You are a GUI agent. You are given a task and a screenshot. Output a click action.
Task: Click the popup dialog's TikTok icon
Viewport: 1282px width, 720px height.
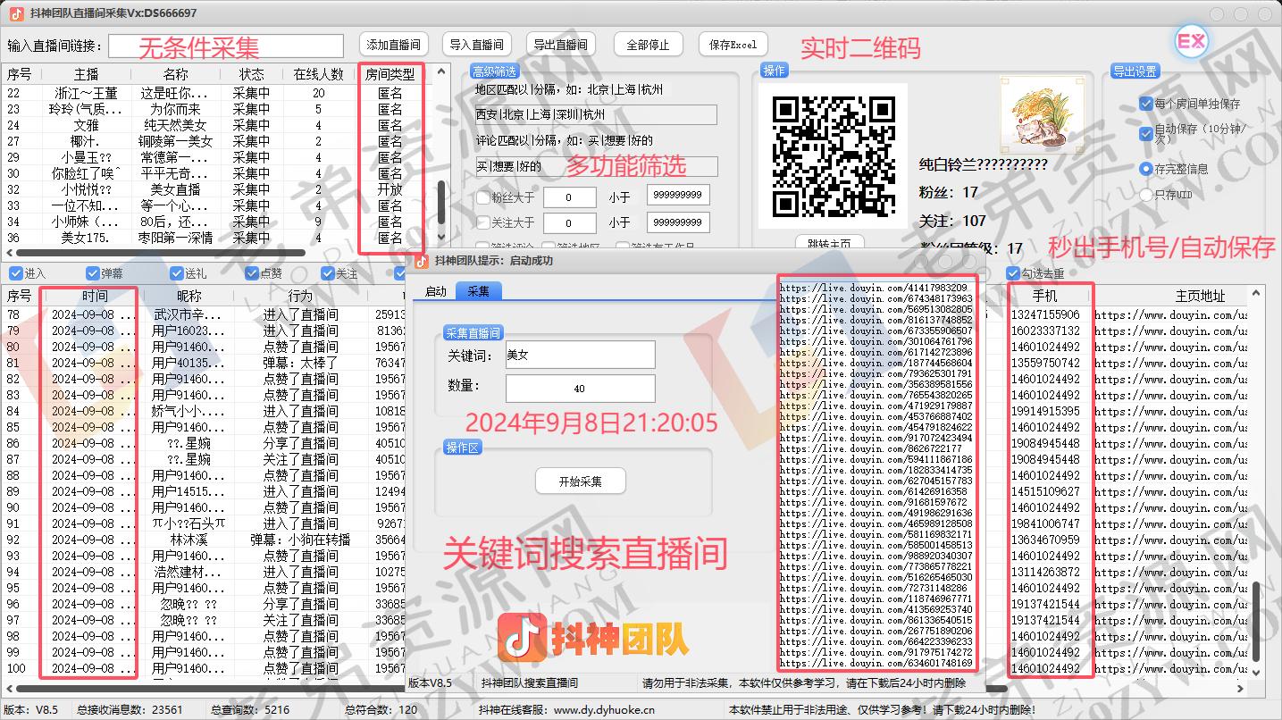pos(422,261)
